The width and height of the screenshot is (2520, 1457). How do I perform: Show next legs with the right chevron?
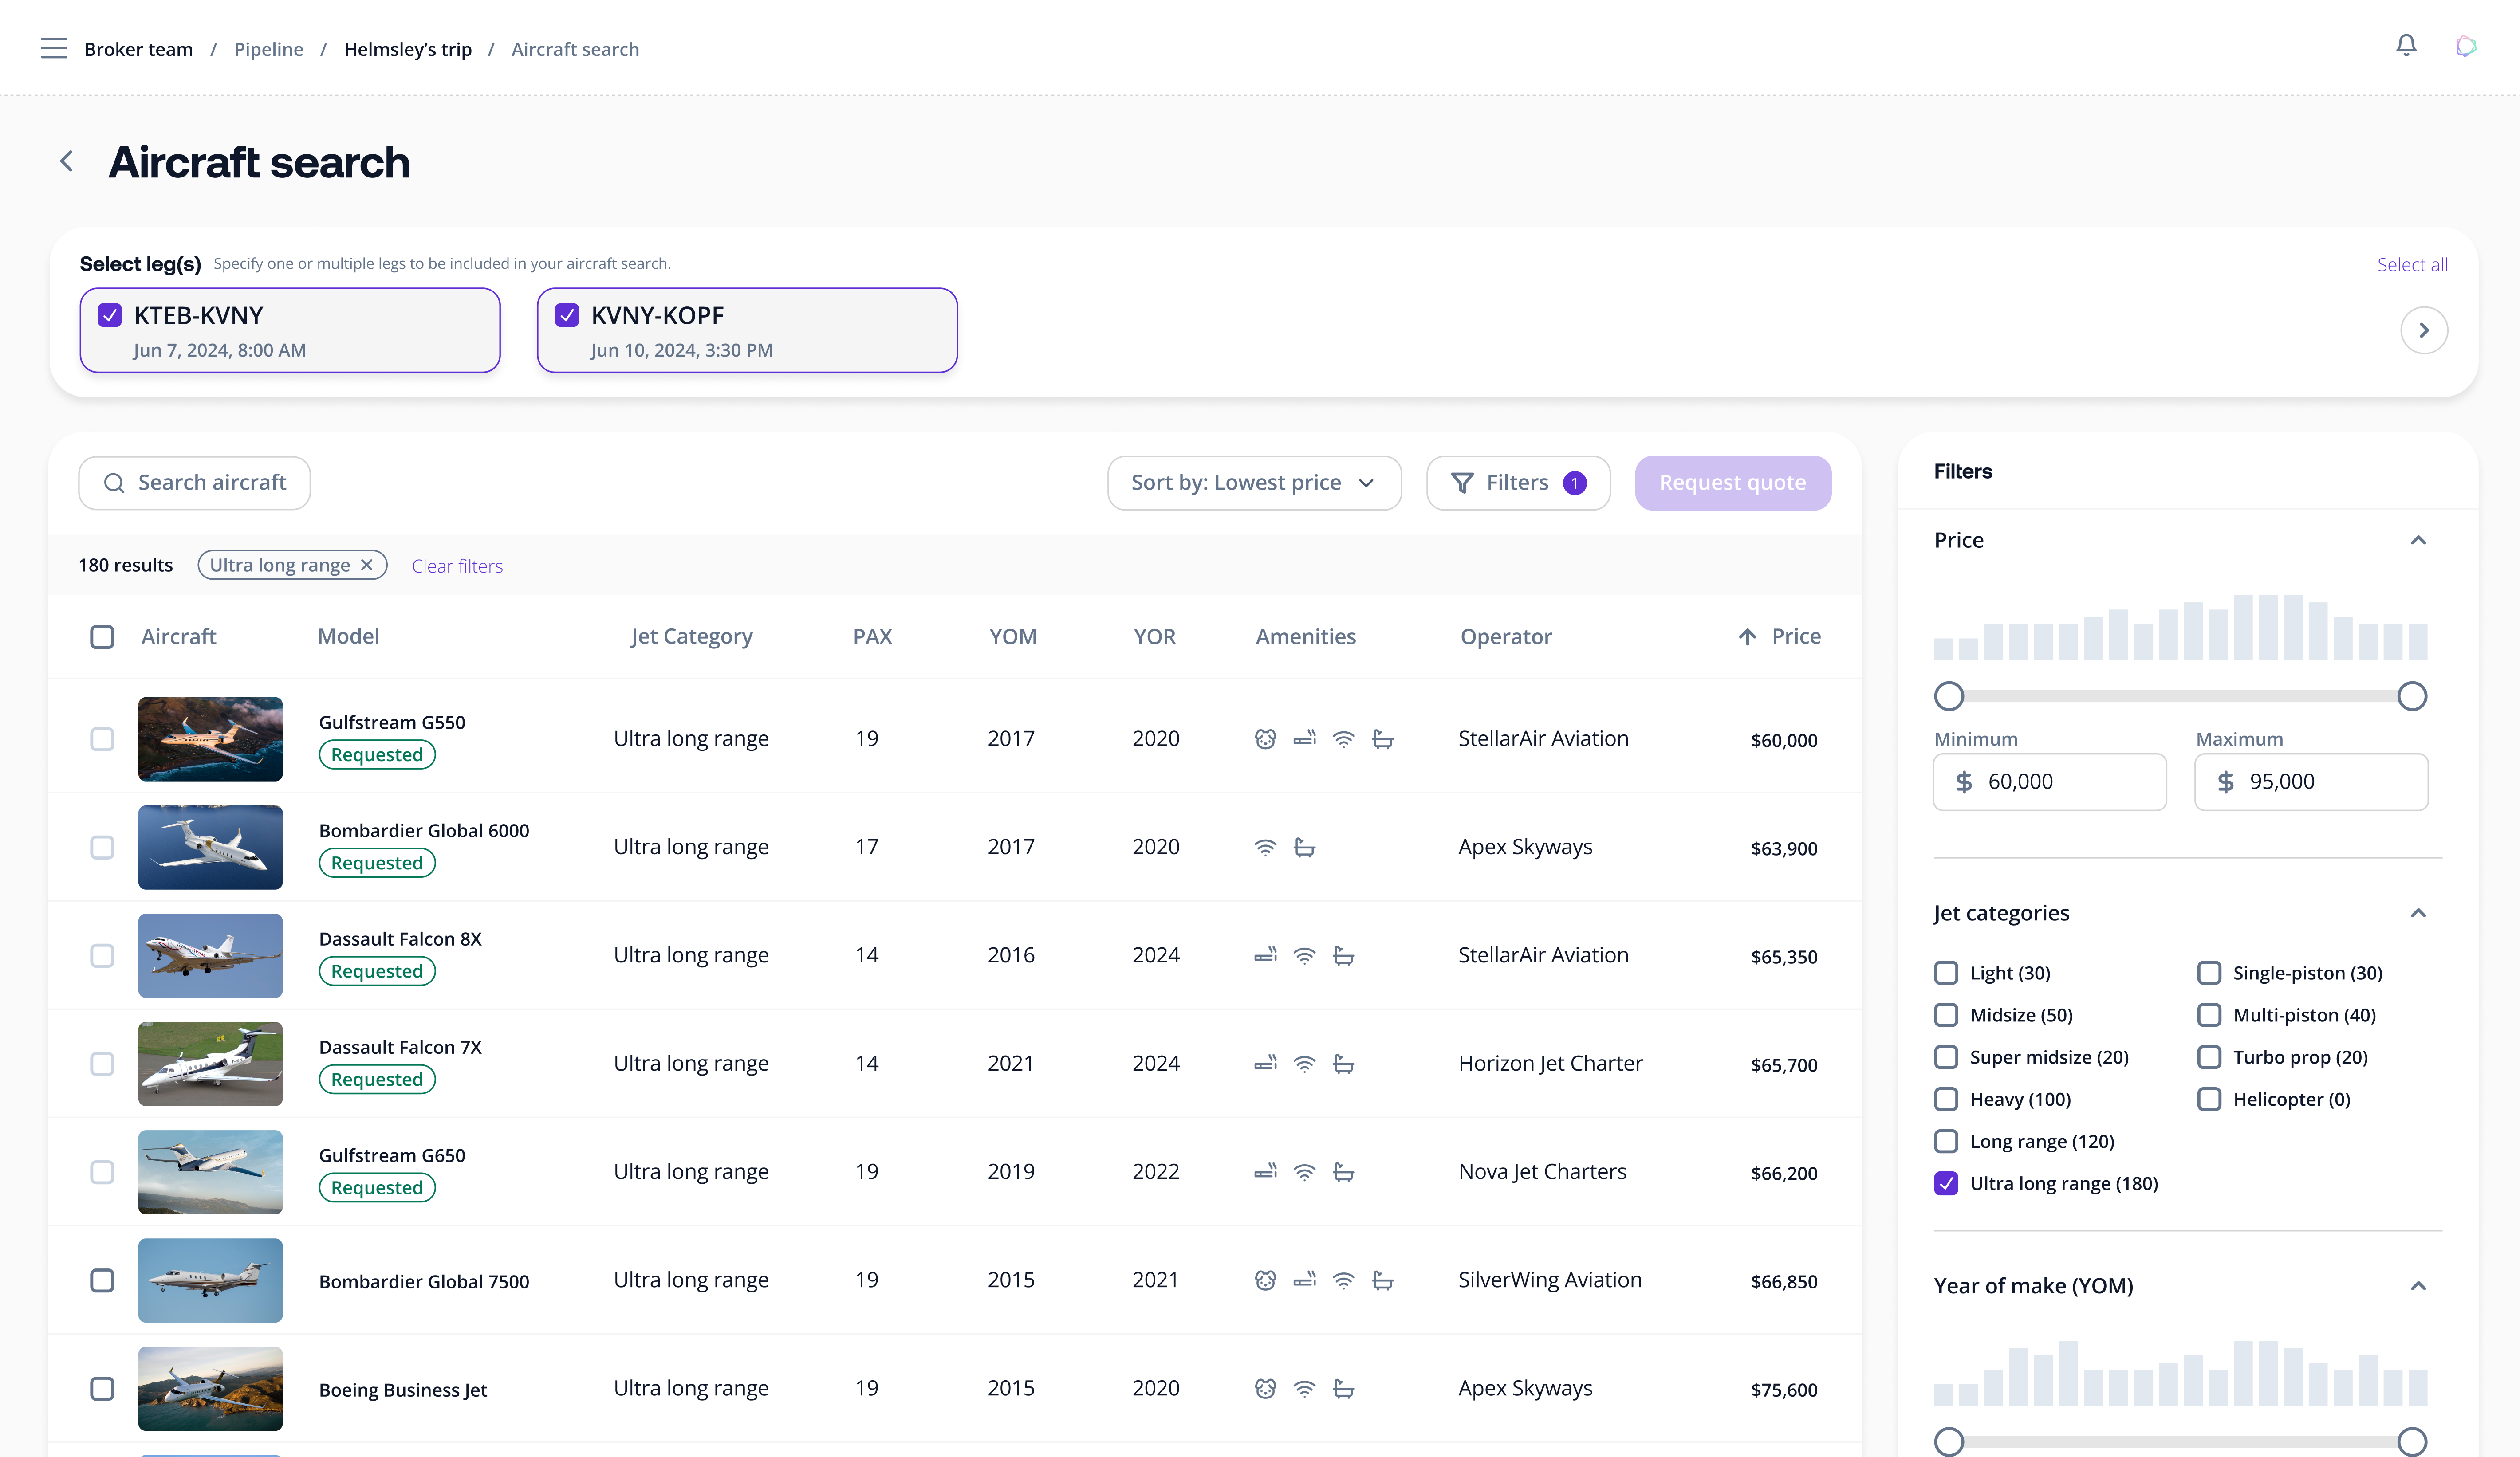pyautogui.click(x=2424, y=330)
